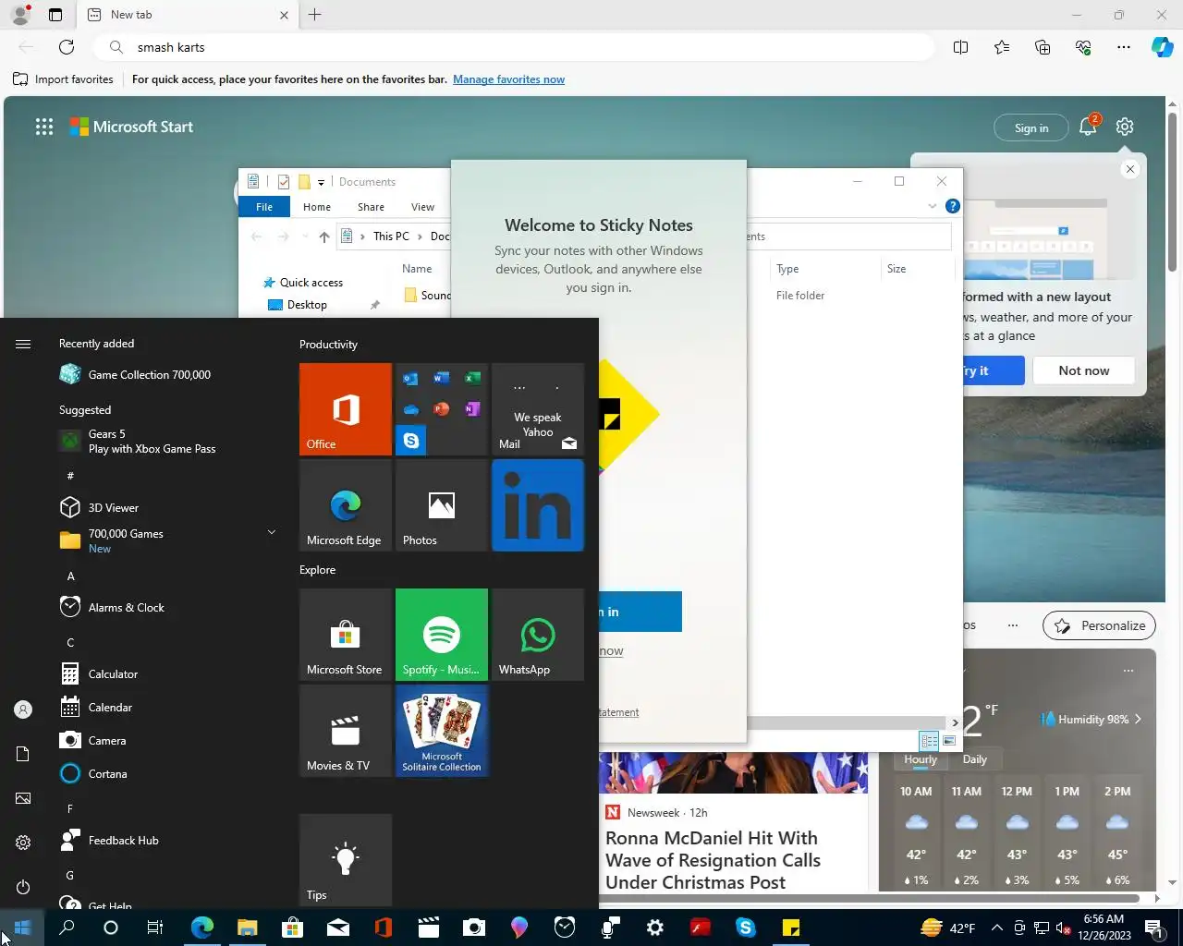The width and height of the screenshot is (1183, 946).
Task: Click Skype icon on the taskbar
Action: pos(746,928)
